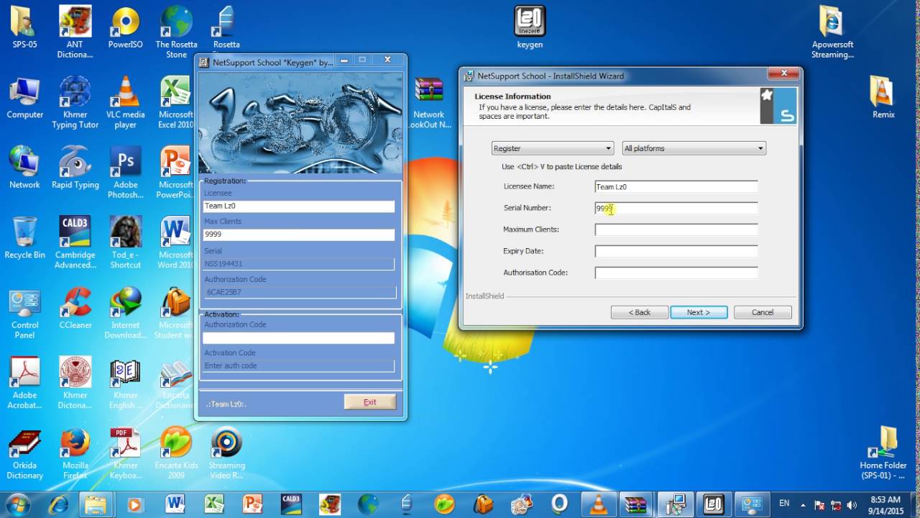920x518 pixels.
Task: Select Keygen Authorization Code 6CAE25B7
Action: tap(300, 292)
